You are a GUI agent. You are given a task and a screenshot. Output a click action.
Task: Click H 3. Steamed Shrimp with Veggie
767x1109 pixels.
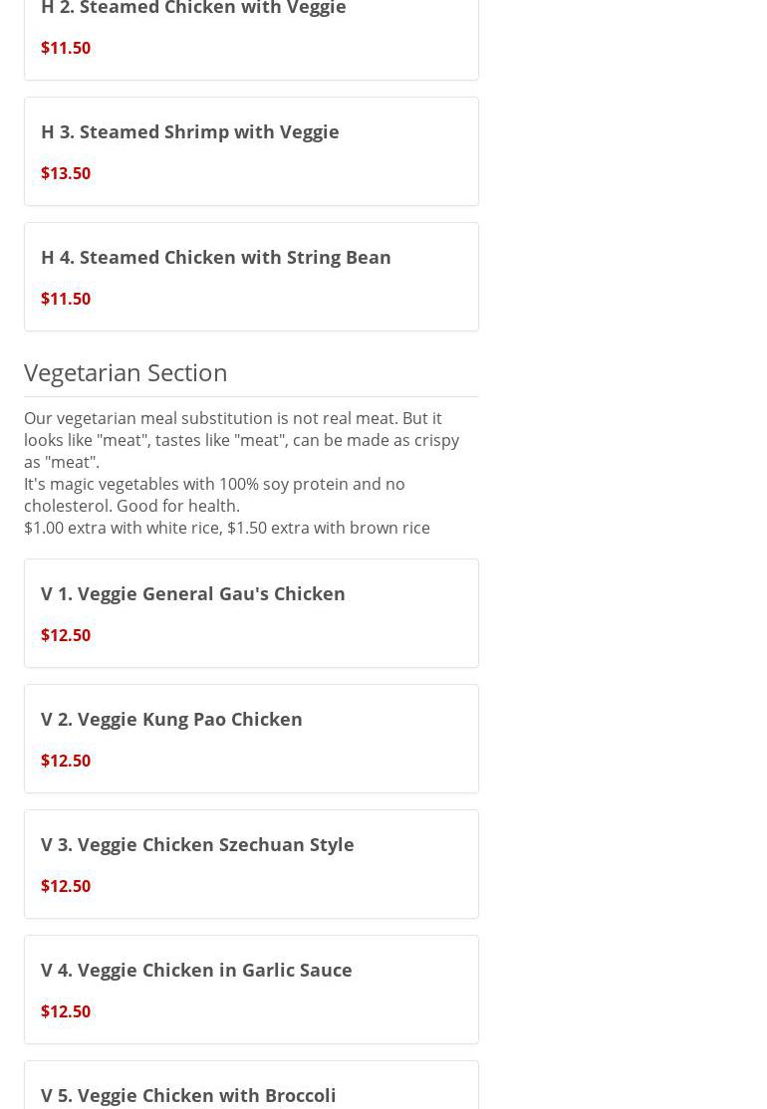(x=189, y=131)
